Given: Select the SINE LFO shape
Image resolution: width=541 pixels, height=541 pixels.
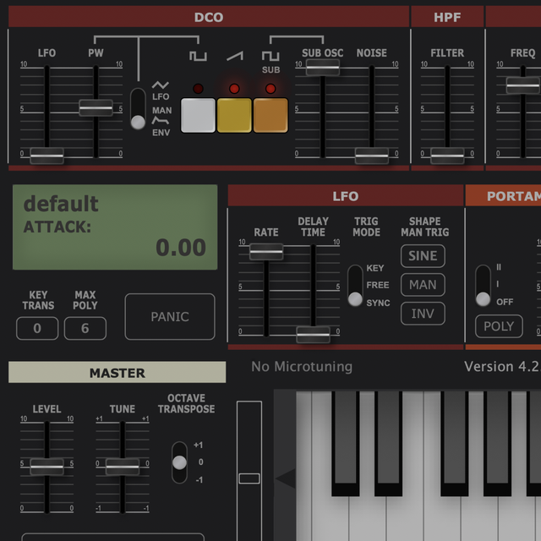Looking at the screenshot, I should point(423,256).
